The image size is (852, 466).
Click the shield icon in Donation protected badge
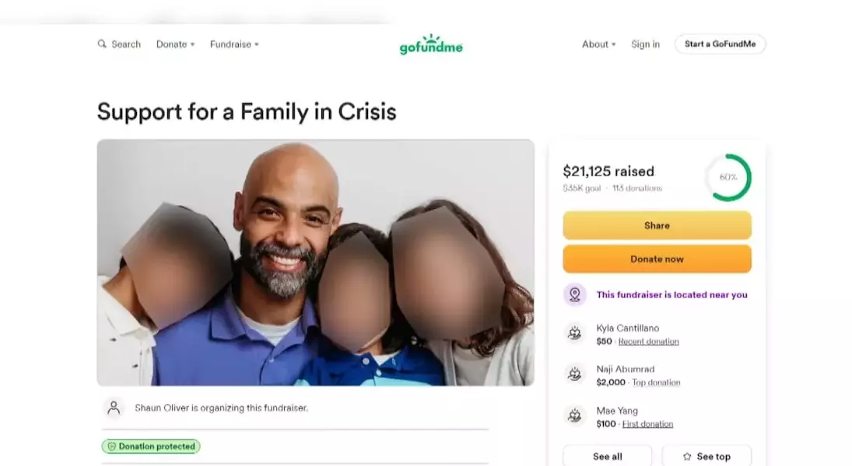coord(111,446)
